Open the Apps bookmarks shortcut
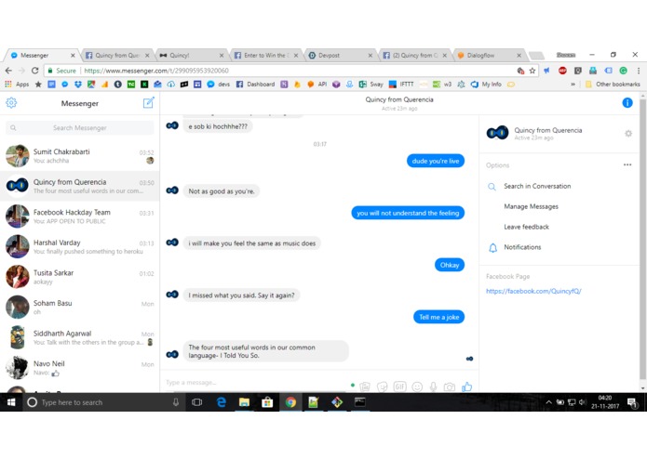 pos(17,84)
